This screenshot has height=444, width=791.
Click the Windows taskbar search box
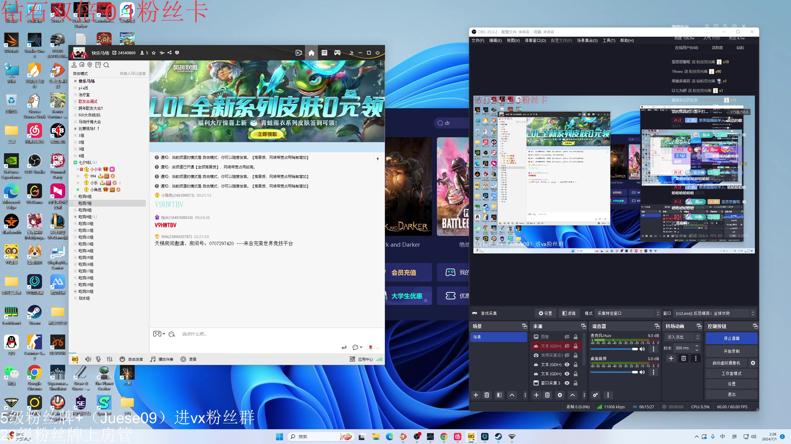[320, 437]
